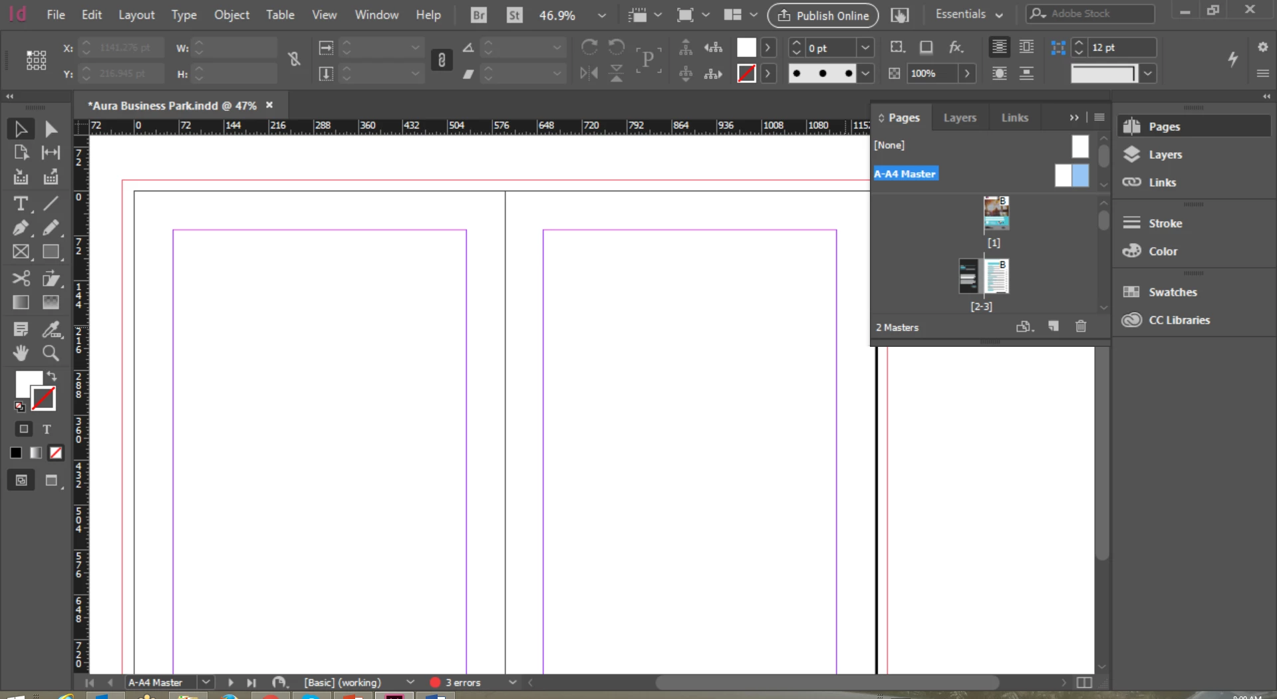This screenshot has height=699, width=1277.
Task: Select the Eyedropper tool
Action: click(51, 329)
